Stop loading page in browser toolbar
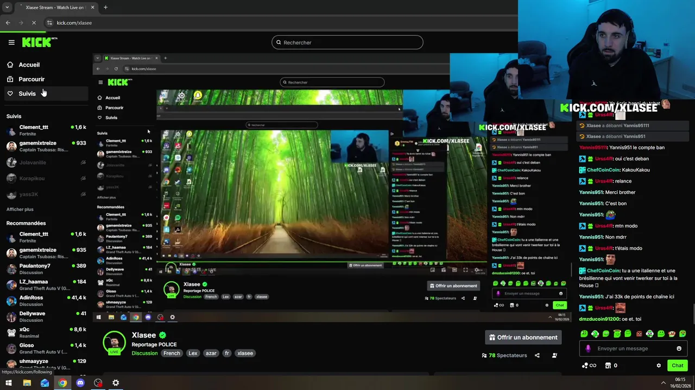Viewport: 695px width, 390px height. [34, 23]
